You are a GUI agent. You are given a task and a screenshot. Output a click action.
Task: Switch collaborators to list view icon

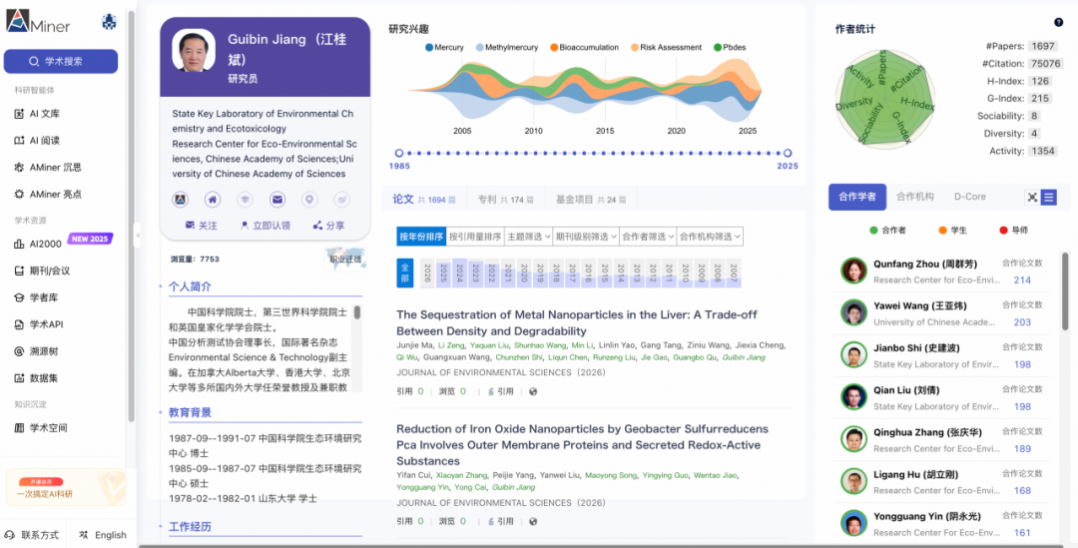(1048, 198)
